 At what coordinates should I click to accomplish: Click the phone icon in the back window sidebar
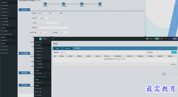pyautogui.click(x=2, y=22)
